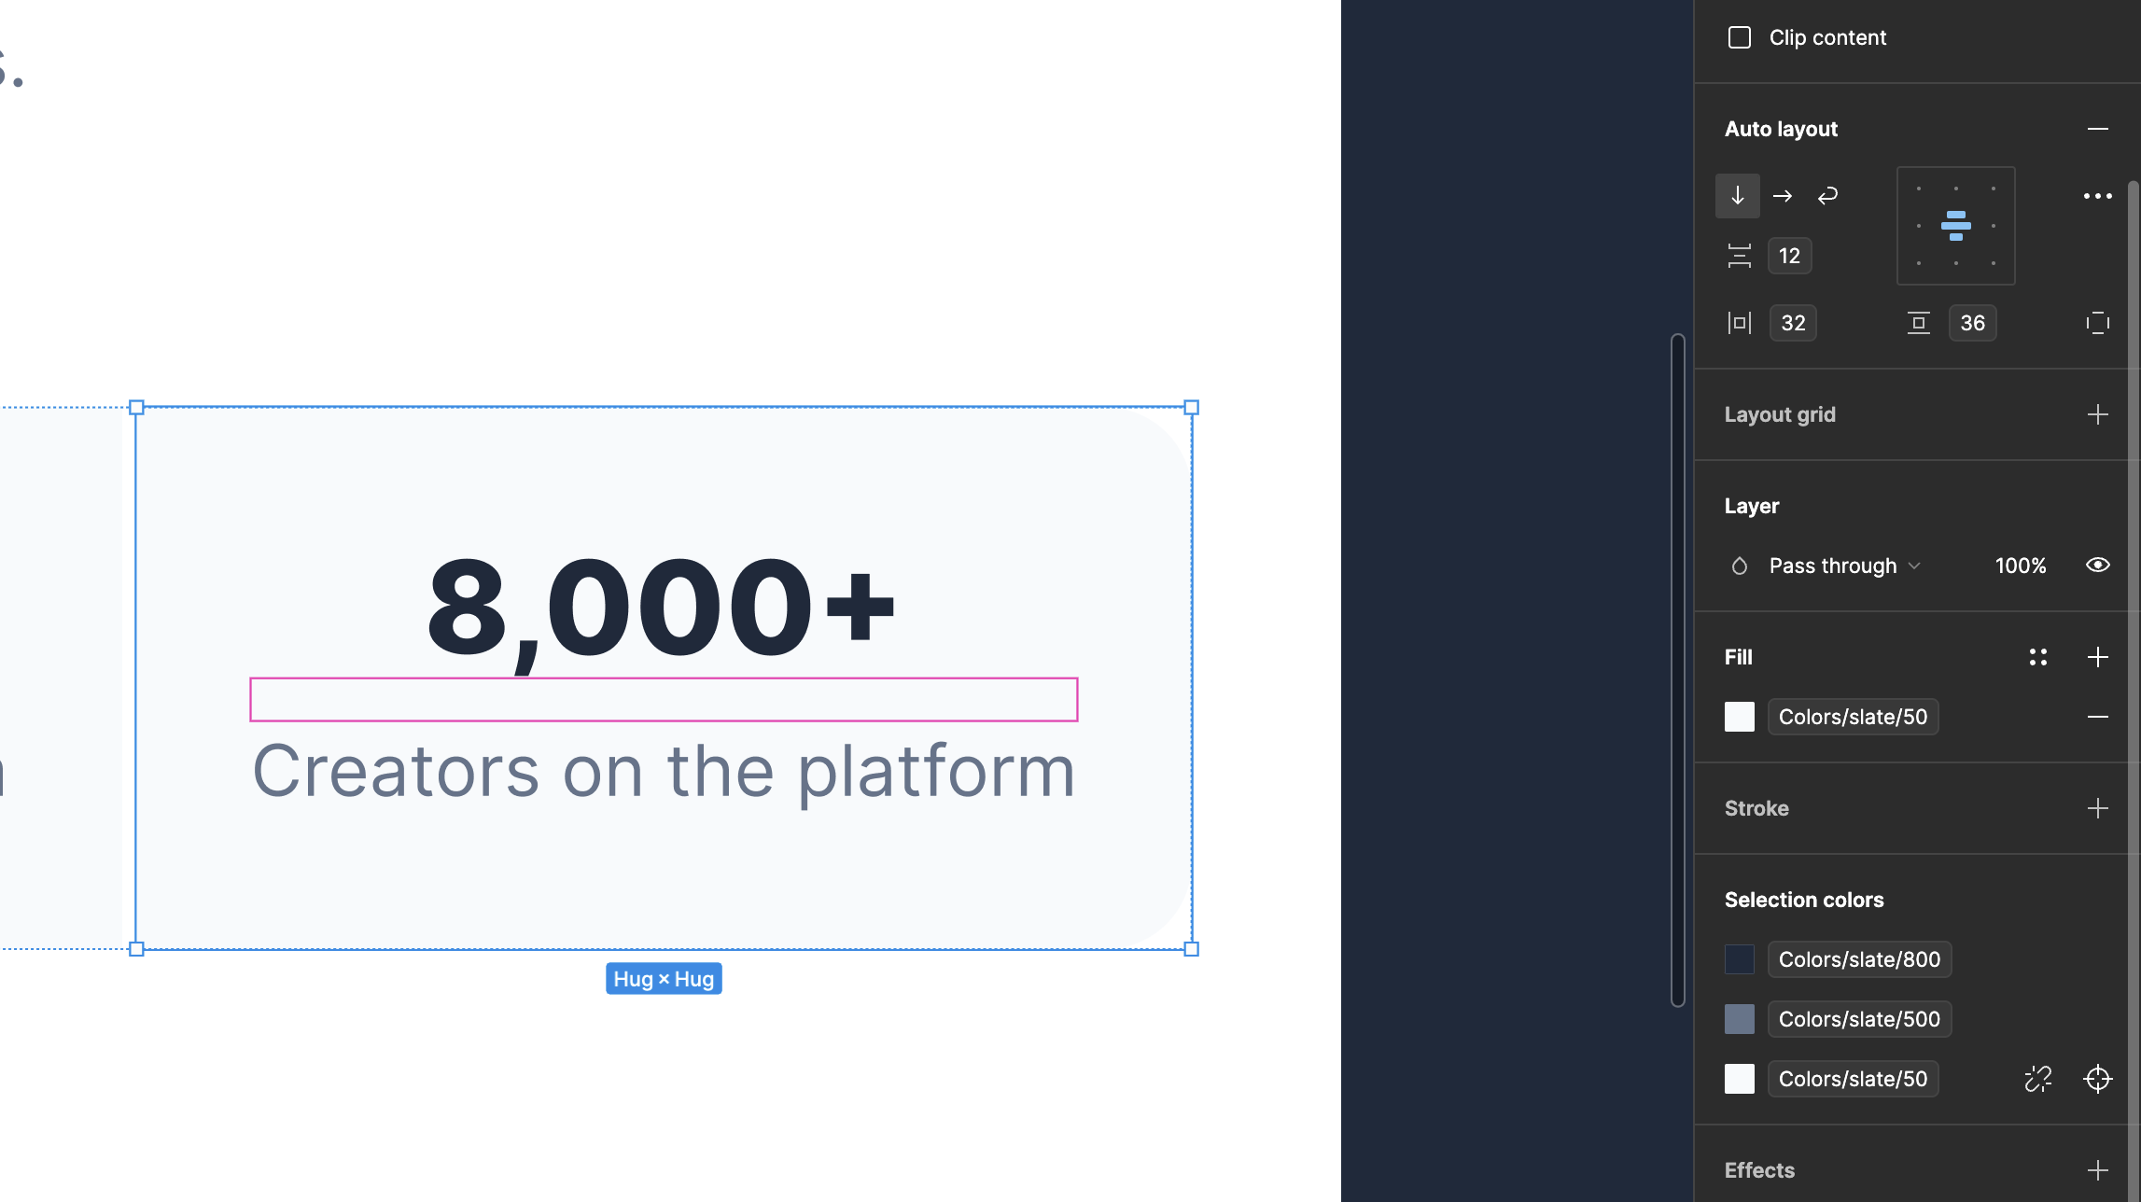Detach selection color Colors/slate/50 variable
Viewport: 2141px width, 1202px height.
pos(2037,1079)
